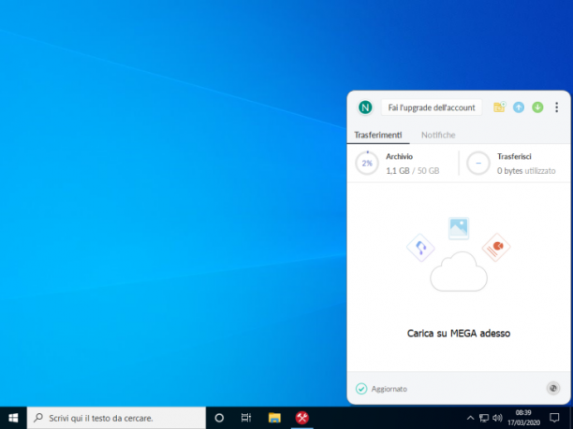Expand hidden system tray icons chevron
573x429 pixels.
470,418
